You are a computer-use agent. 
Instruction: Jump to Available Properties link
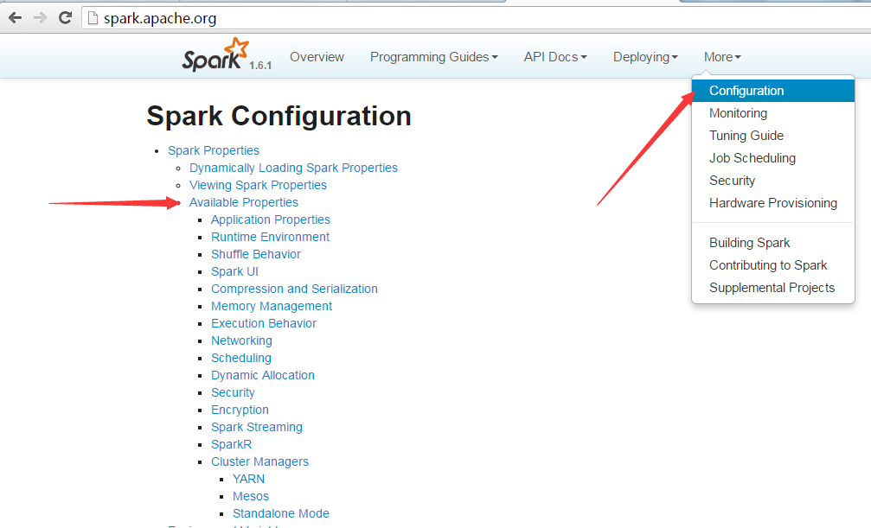click(243, 202)
